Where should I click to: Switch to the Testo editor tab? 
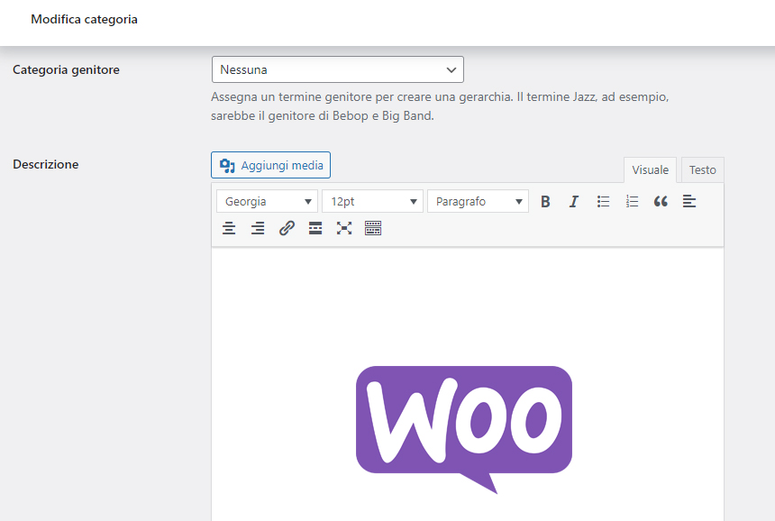(702, 170)
